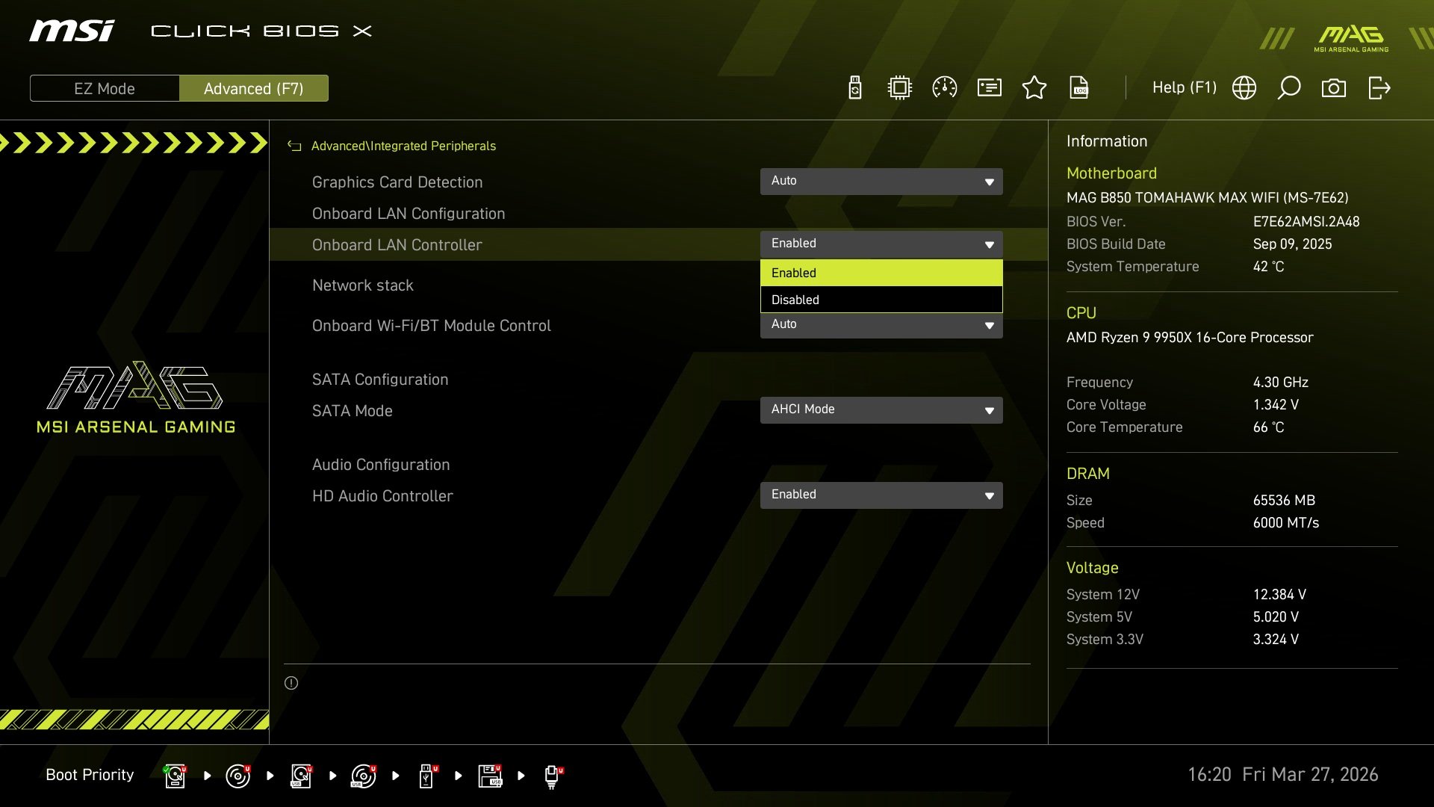The height and width of the screenshot is (807, 1434).
Task: Click the Help (F1) button
Action: 1184,87
